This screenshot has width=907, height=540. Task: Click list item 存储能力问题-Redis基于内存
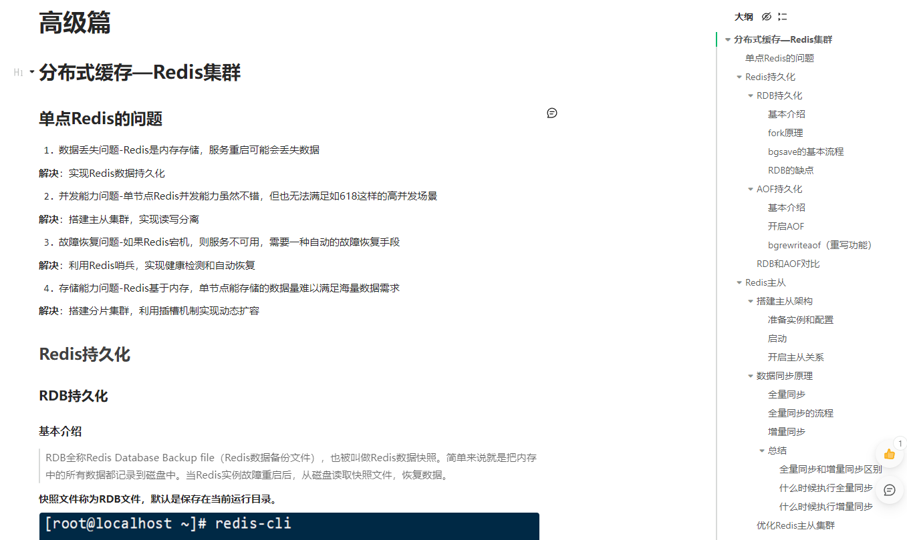[x=229, y=288]
